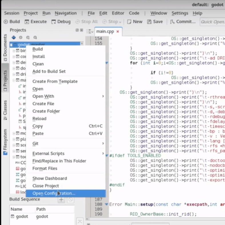225x225 pixels.
Task: Click the Save toolbar button
Action: pos(155,22)
